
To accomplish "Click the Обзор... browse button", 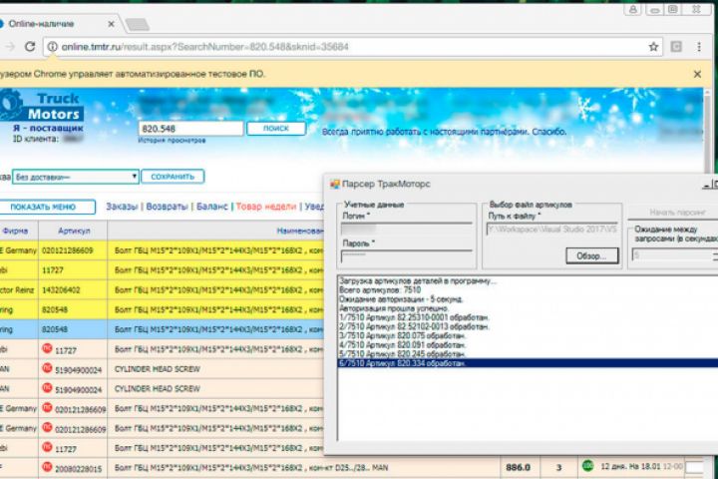I will pyautogui.click(x=591, y=255).
